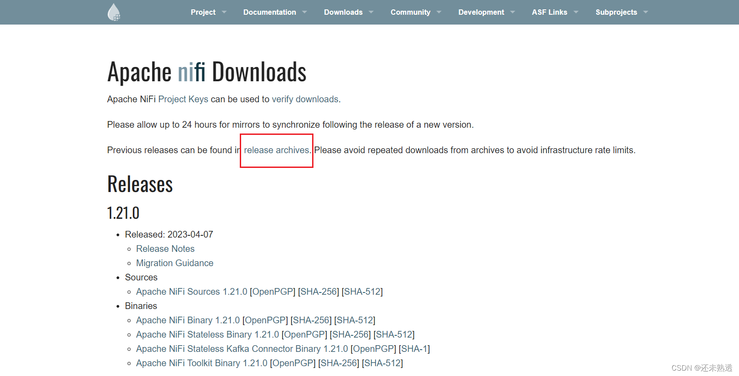Open the 1.21.0 Release Notes link
This screenshot has width=739, height=376.
(x=165, y=249)
